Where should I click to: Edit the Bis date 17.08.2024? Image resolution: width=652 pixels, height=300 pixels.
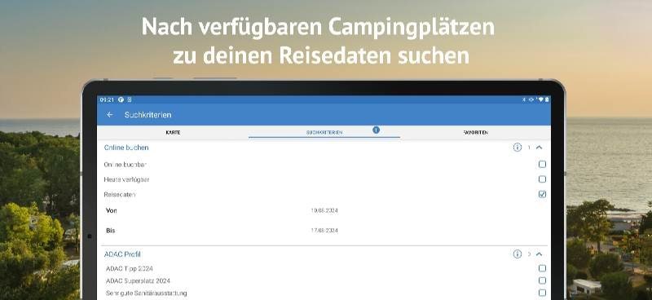(324, 231)
